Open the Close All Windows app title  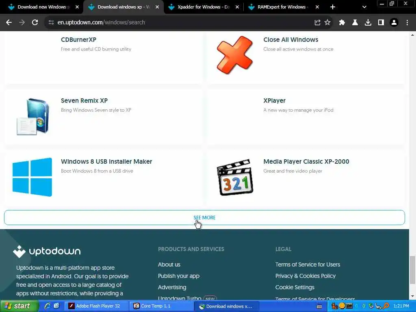291,39
